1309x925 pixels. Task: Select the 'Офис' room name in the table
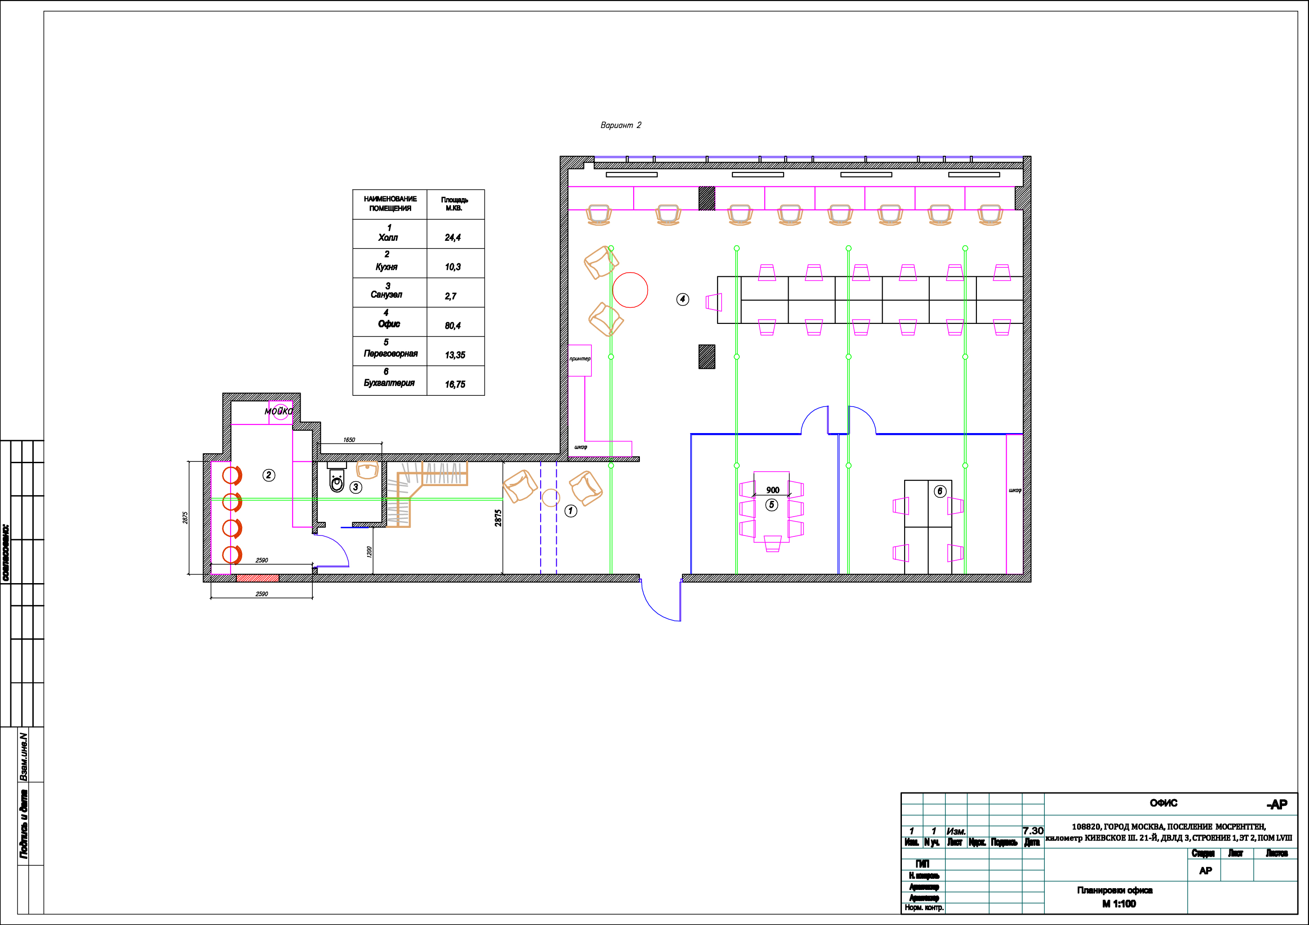point(389,324)
